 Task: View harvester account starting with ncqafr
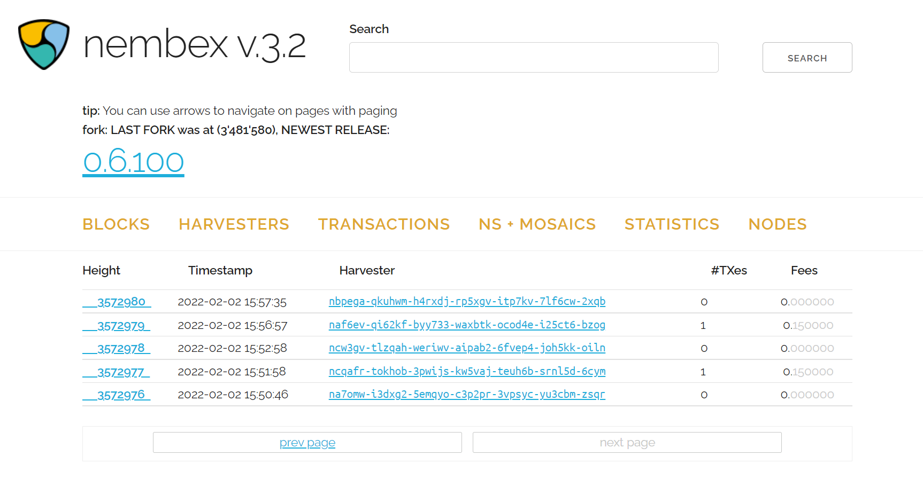click(466, 372)
